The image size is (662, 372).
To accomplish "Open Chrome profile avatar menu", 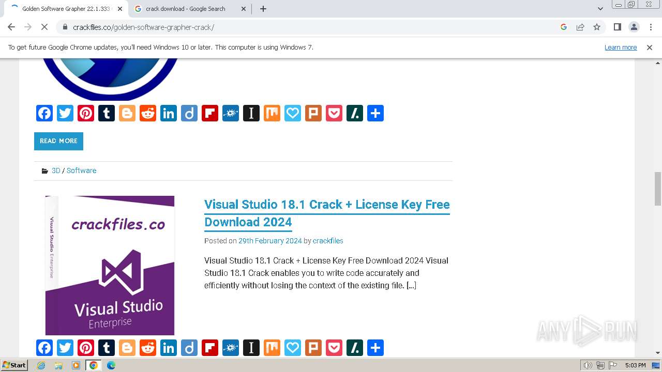I will 634,27.
